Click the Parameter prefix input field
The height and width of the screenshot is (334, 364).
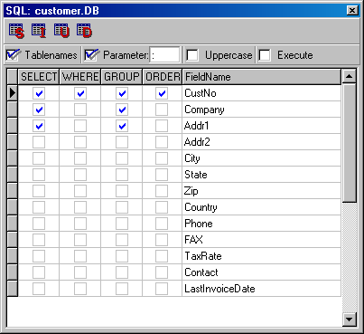164,55
